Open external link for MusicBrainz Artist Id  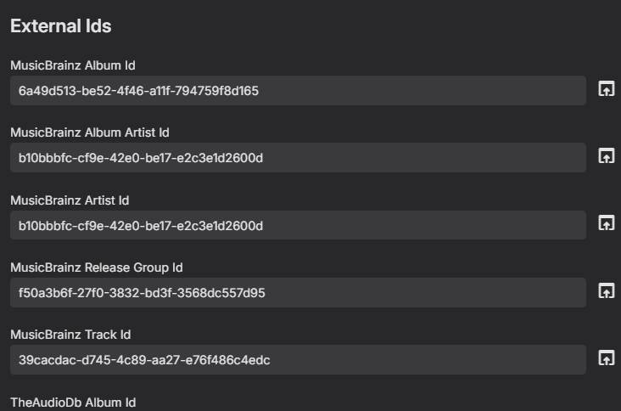point(606,223)
